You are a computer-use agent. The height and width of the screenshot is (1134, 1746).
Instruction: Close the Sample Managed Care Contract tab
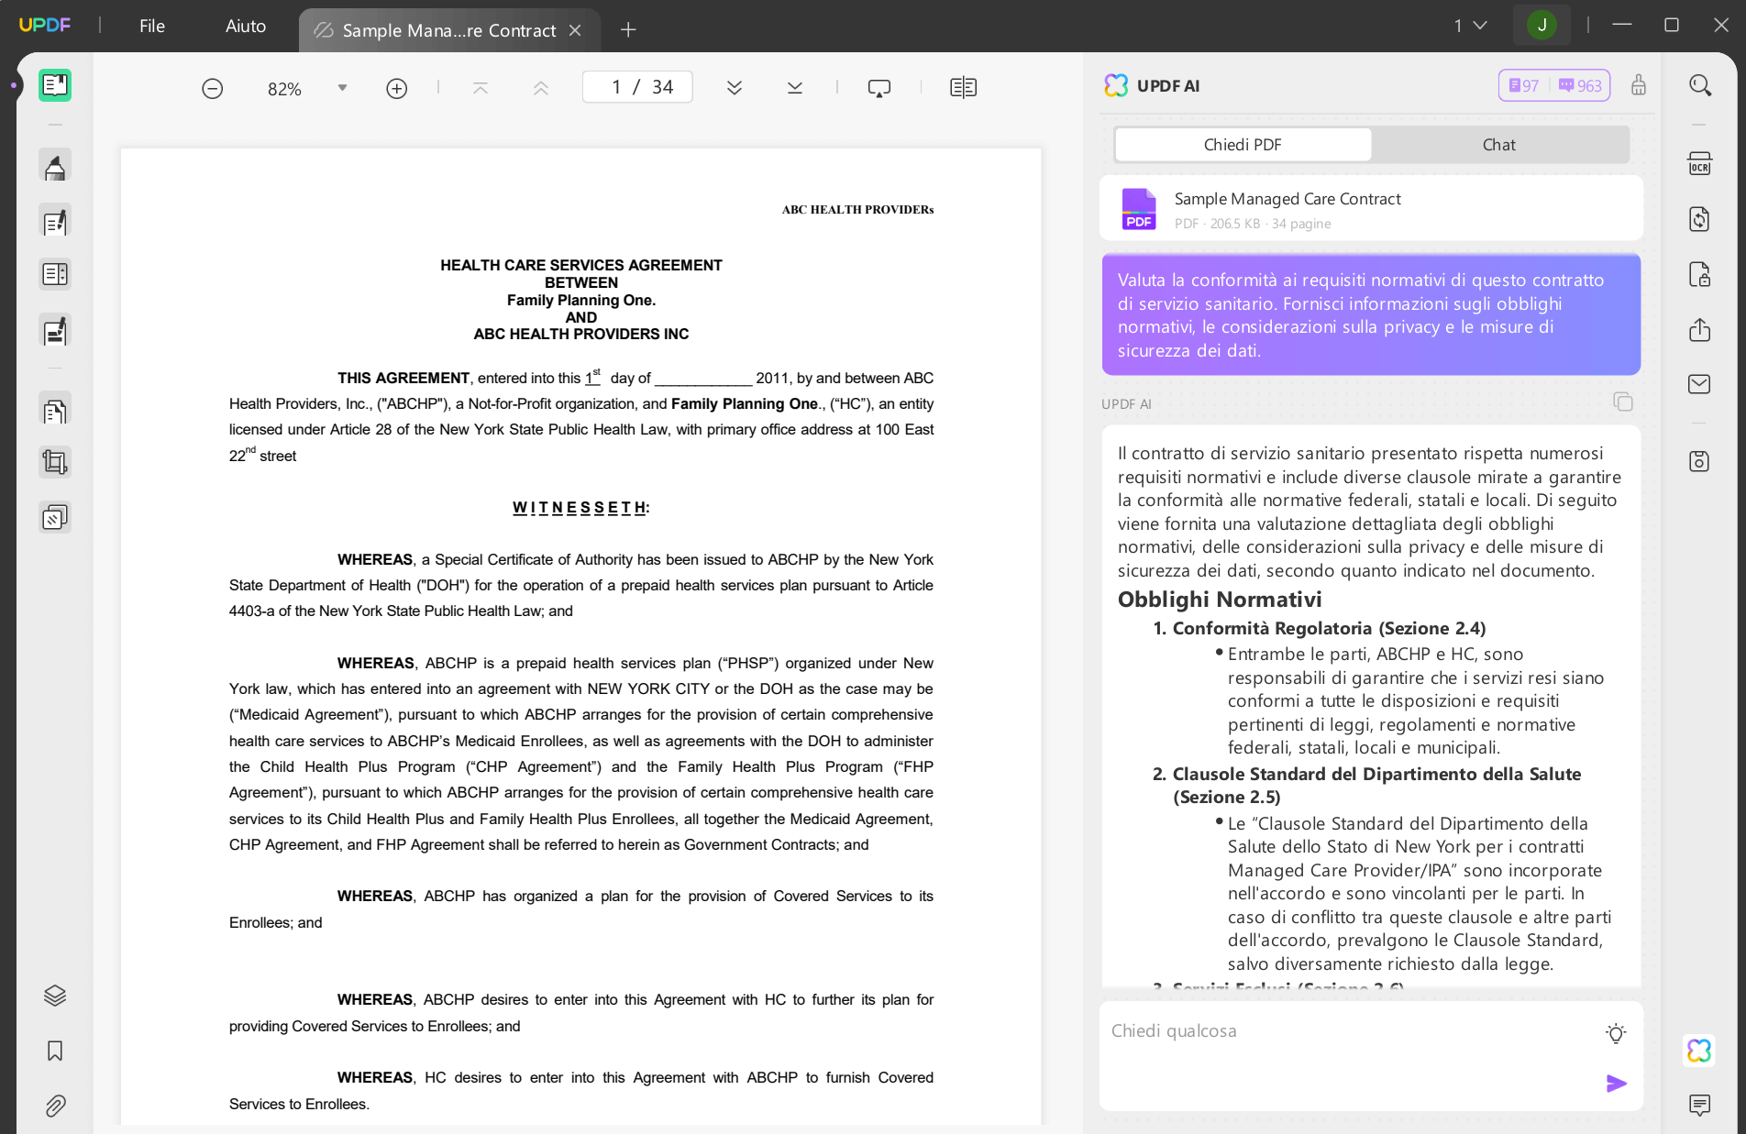(575, 30)
